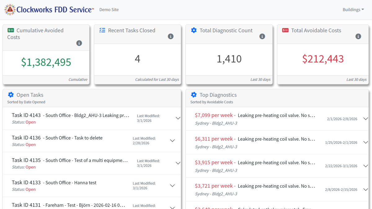Select the Demo Site label
Screen dimensions: 372x209
click(109, 10)
